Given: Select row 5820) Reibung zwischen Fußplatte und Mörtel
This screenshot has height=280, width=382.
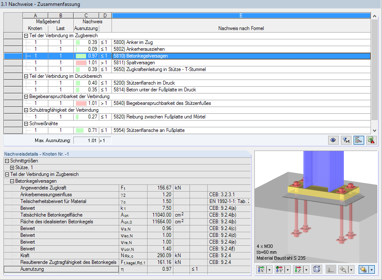Looking at the screenshot, I should click(197, 117).
